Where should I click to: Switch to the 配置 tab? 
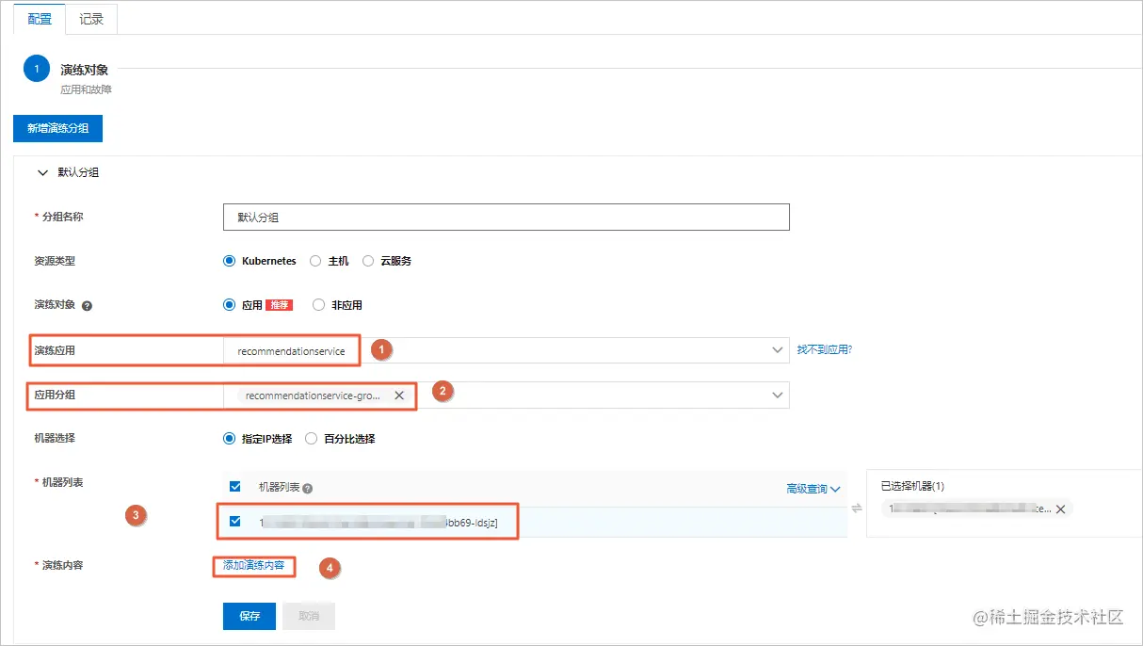pyautogui.click(x=40, y=18)
